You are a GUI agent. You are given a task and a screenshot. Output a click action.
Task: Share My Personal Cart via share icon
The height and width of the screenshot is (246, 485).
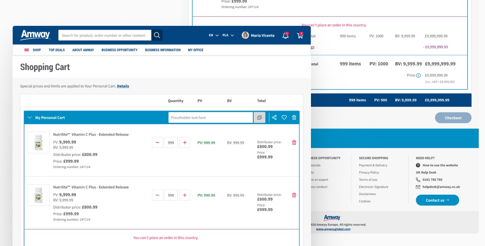point(274,118)
